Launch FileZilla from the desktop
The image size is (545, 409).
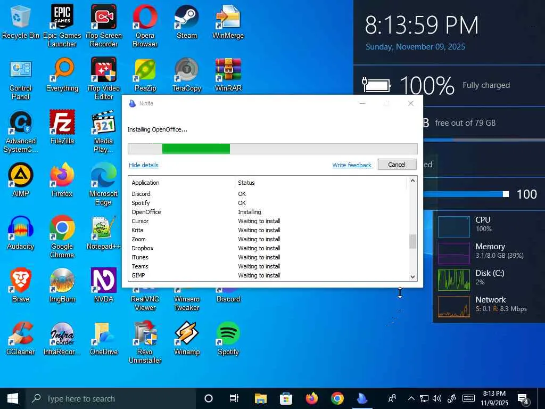62,127
